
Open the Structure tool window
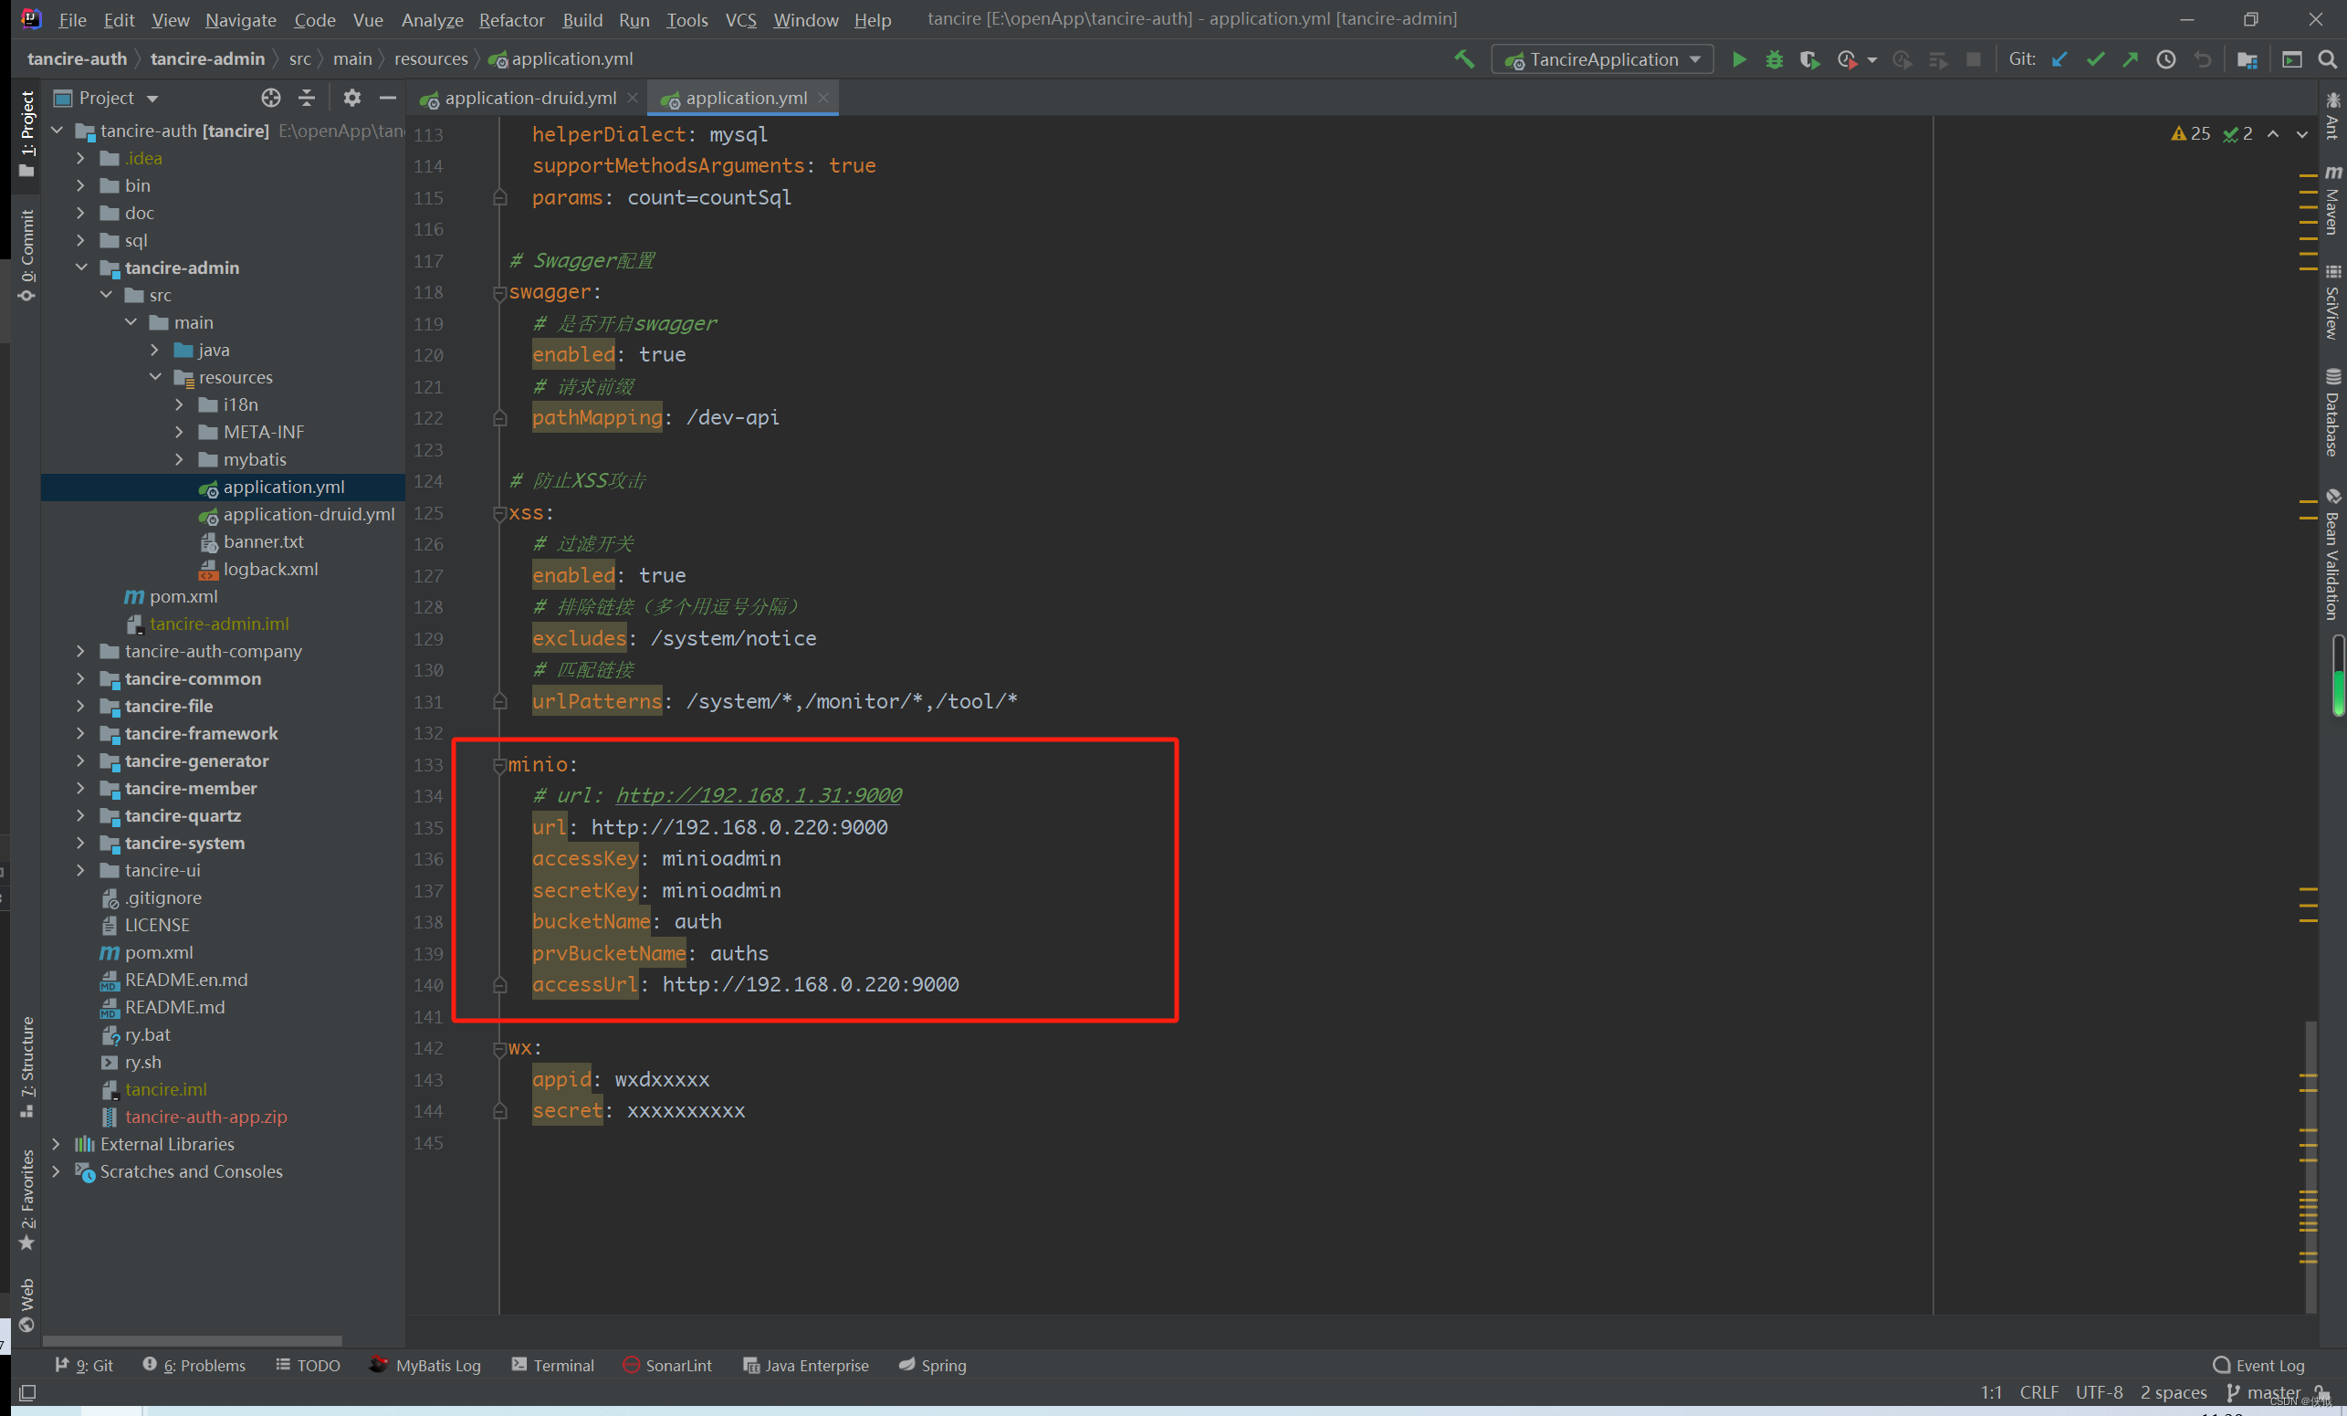pos(26,1067)
